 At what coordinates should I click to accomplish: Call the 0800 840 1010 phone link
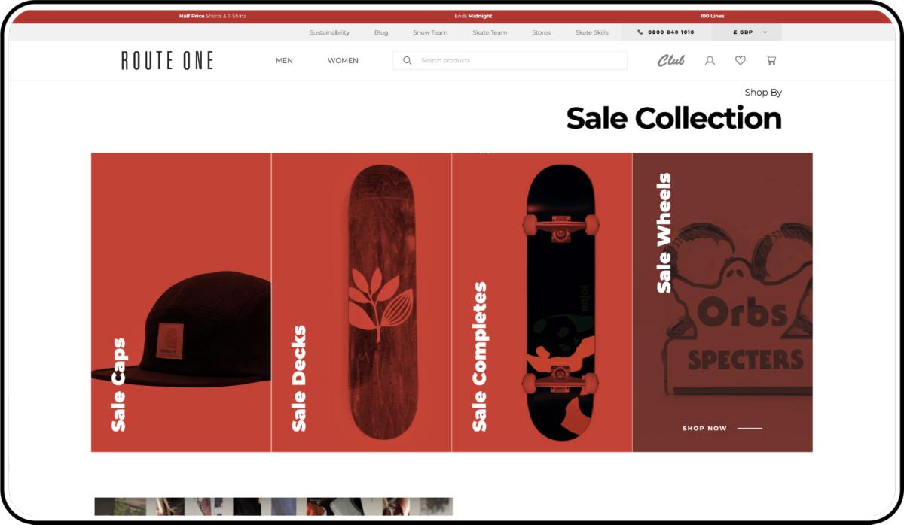tap(666, 32)
